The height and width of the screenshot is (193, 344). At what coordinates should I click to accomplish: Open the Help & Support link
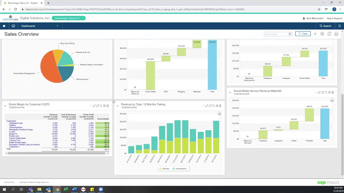coord(334,18)
